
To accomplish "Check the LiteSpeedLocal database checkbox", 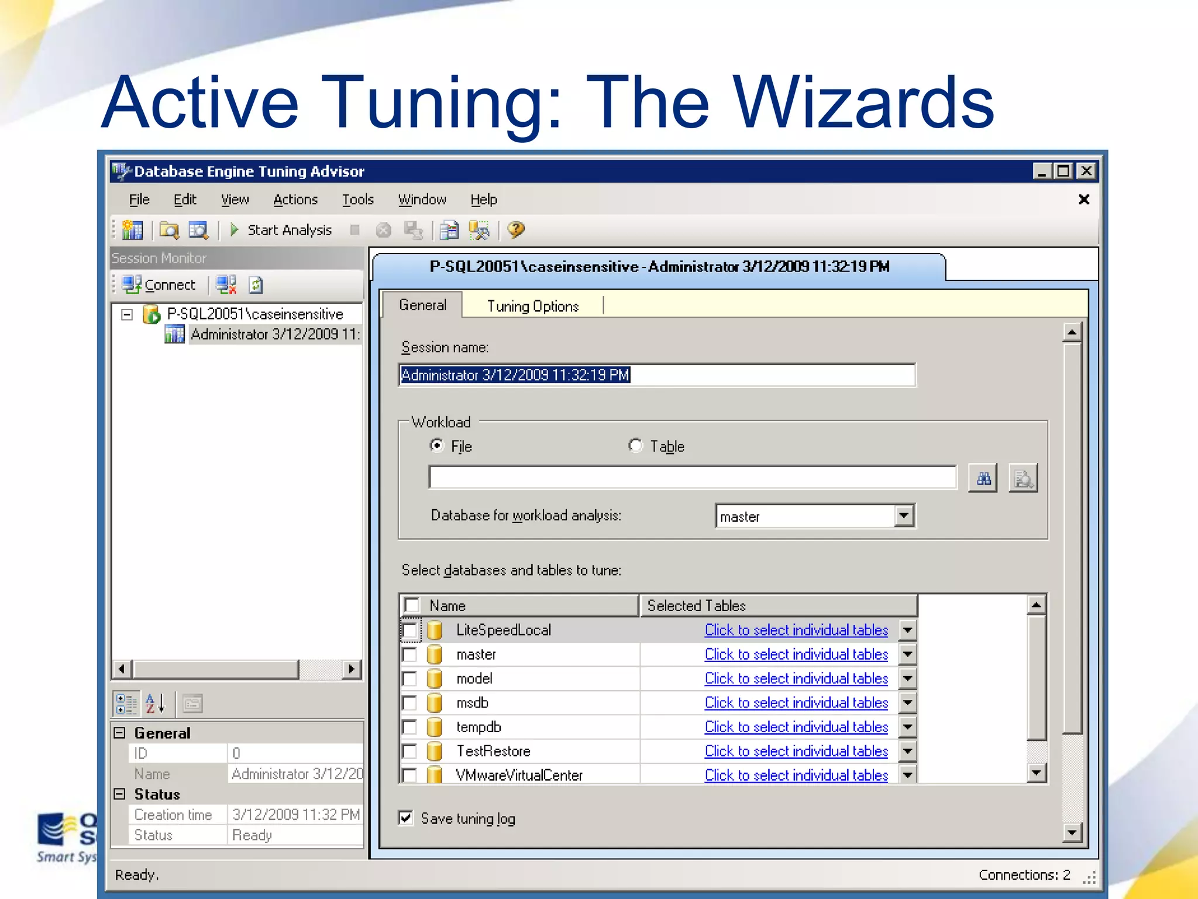I will [x=409, y=630].
